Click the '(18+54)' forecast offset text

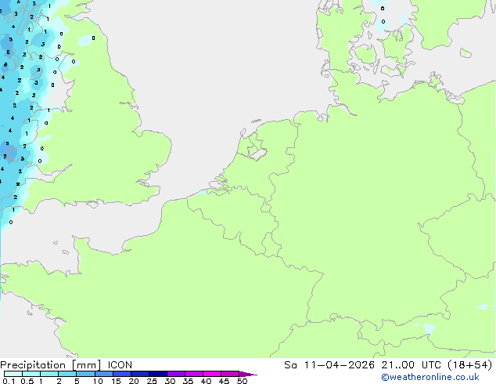pos(470,365)
